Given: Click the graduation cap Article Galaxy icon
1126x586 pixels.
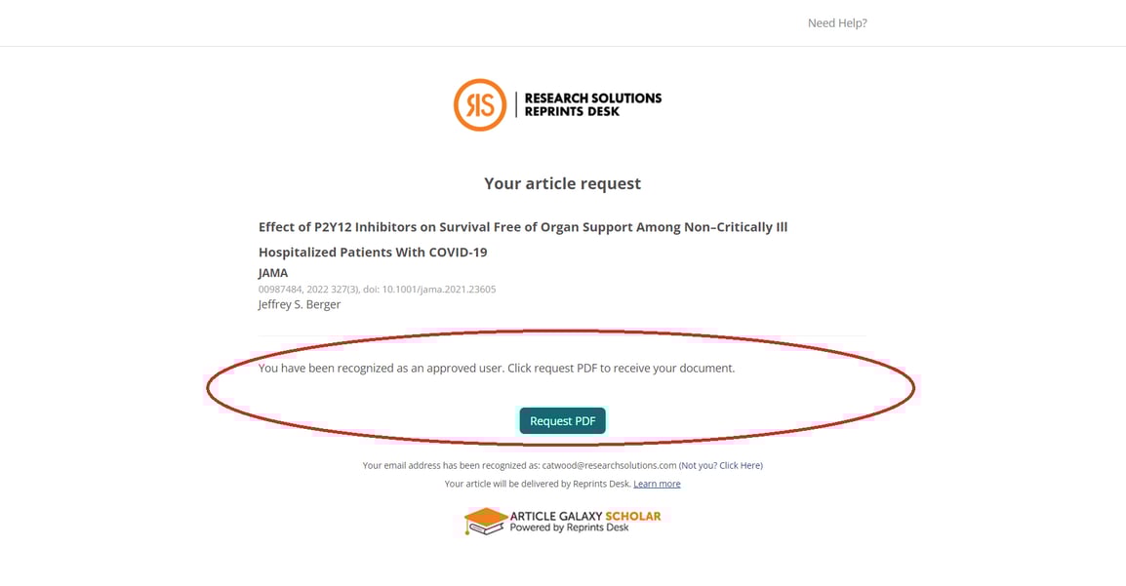Looking at the screenshot, I should pyautogui.click(x=486, y=522).
